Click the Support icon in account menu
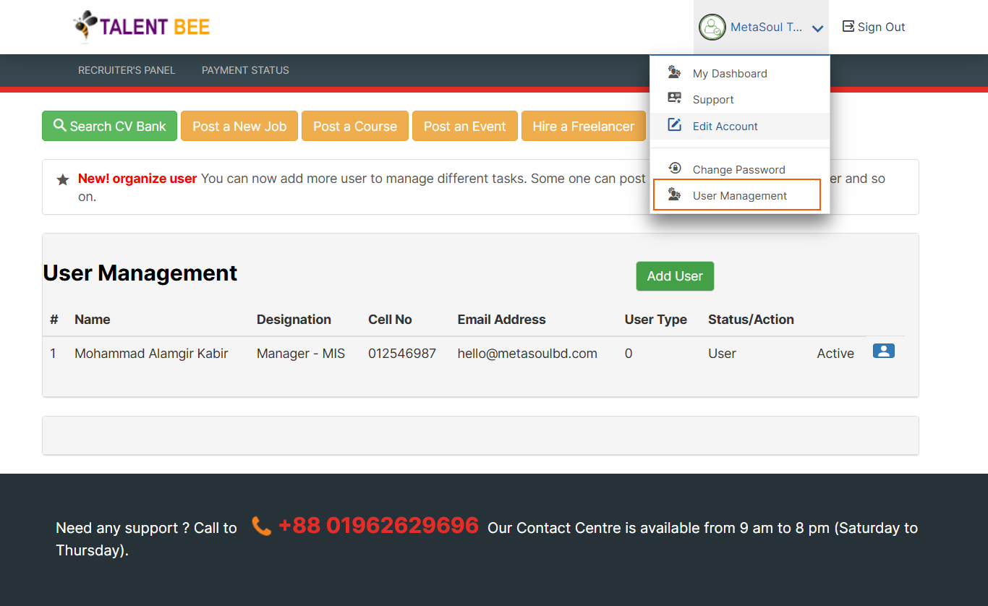This screenshot has width=988, height=606. tap(674, 99)
